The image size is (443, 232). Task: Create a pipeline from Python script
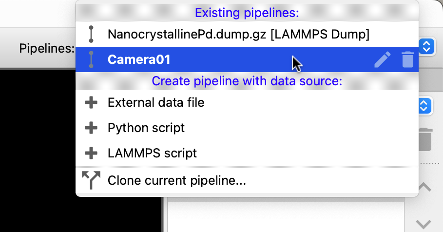[x=146, y=128]
